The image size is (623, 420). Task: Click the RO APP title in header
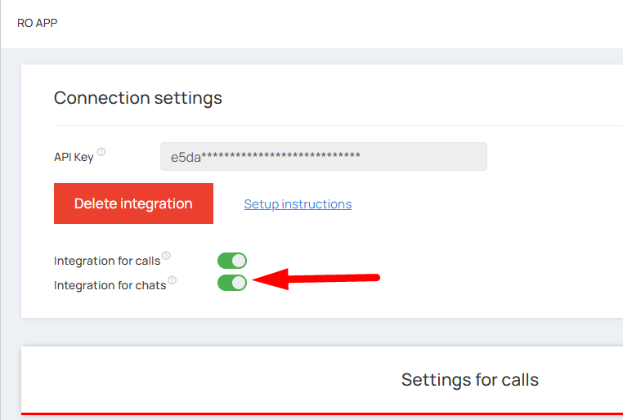click(38, 23)
